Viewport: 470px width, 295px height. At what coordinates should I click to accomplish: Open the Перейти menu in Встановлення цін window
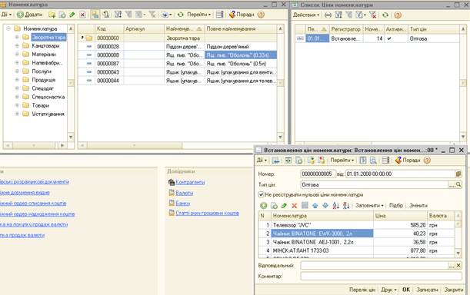coord(342,161)
